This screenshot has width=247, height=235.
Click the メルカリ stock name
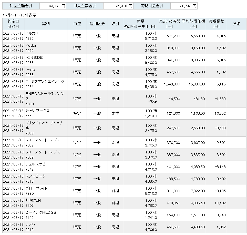coord(32,33)
